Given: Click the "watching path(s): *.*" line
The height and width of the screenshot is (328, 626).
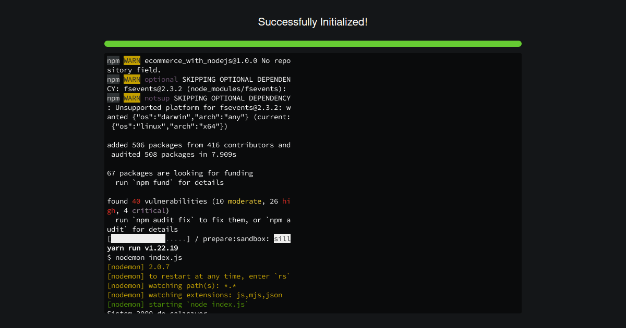Looking at the screenshot, I should pyautogui.click(x=172, y=285).
